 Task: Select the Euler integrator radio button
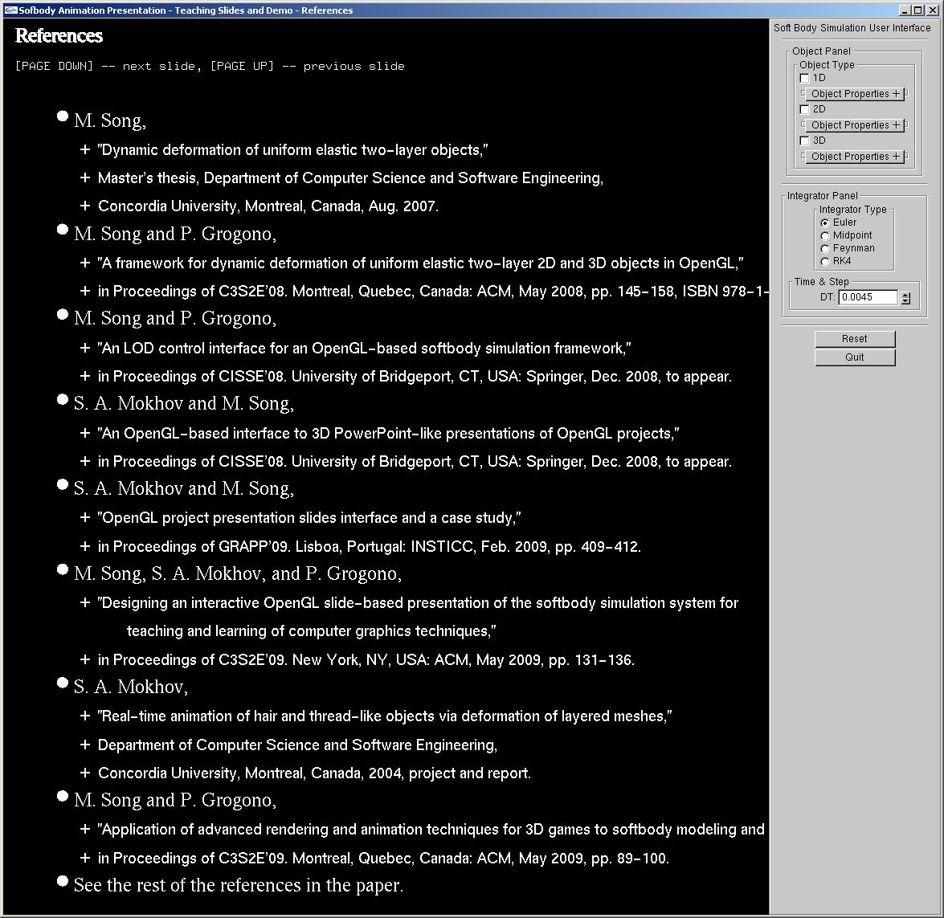825,222
